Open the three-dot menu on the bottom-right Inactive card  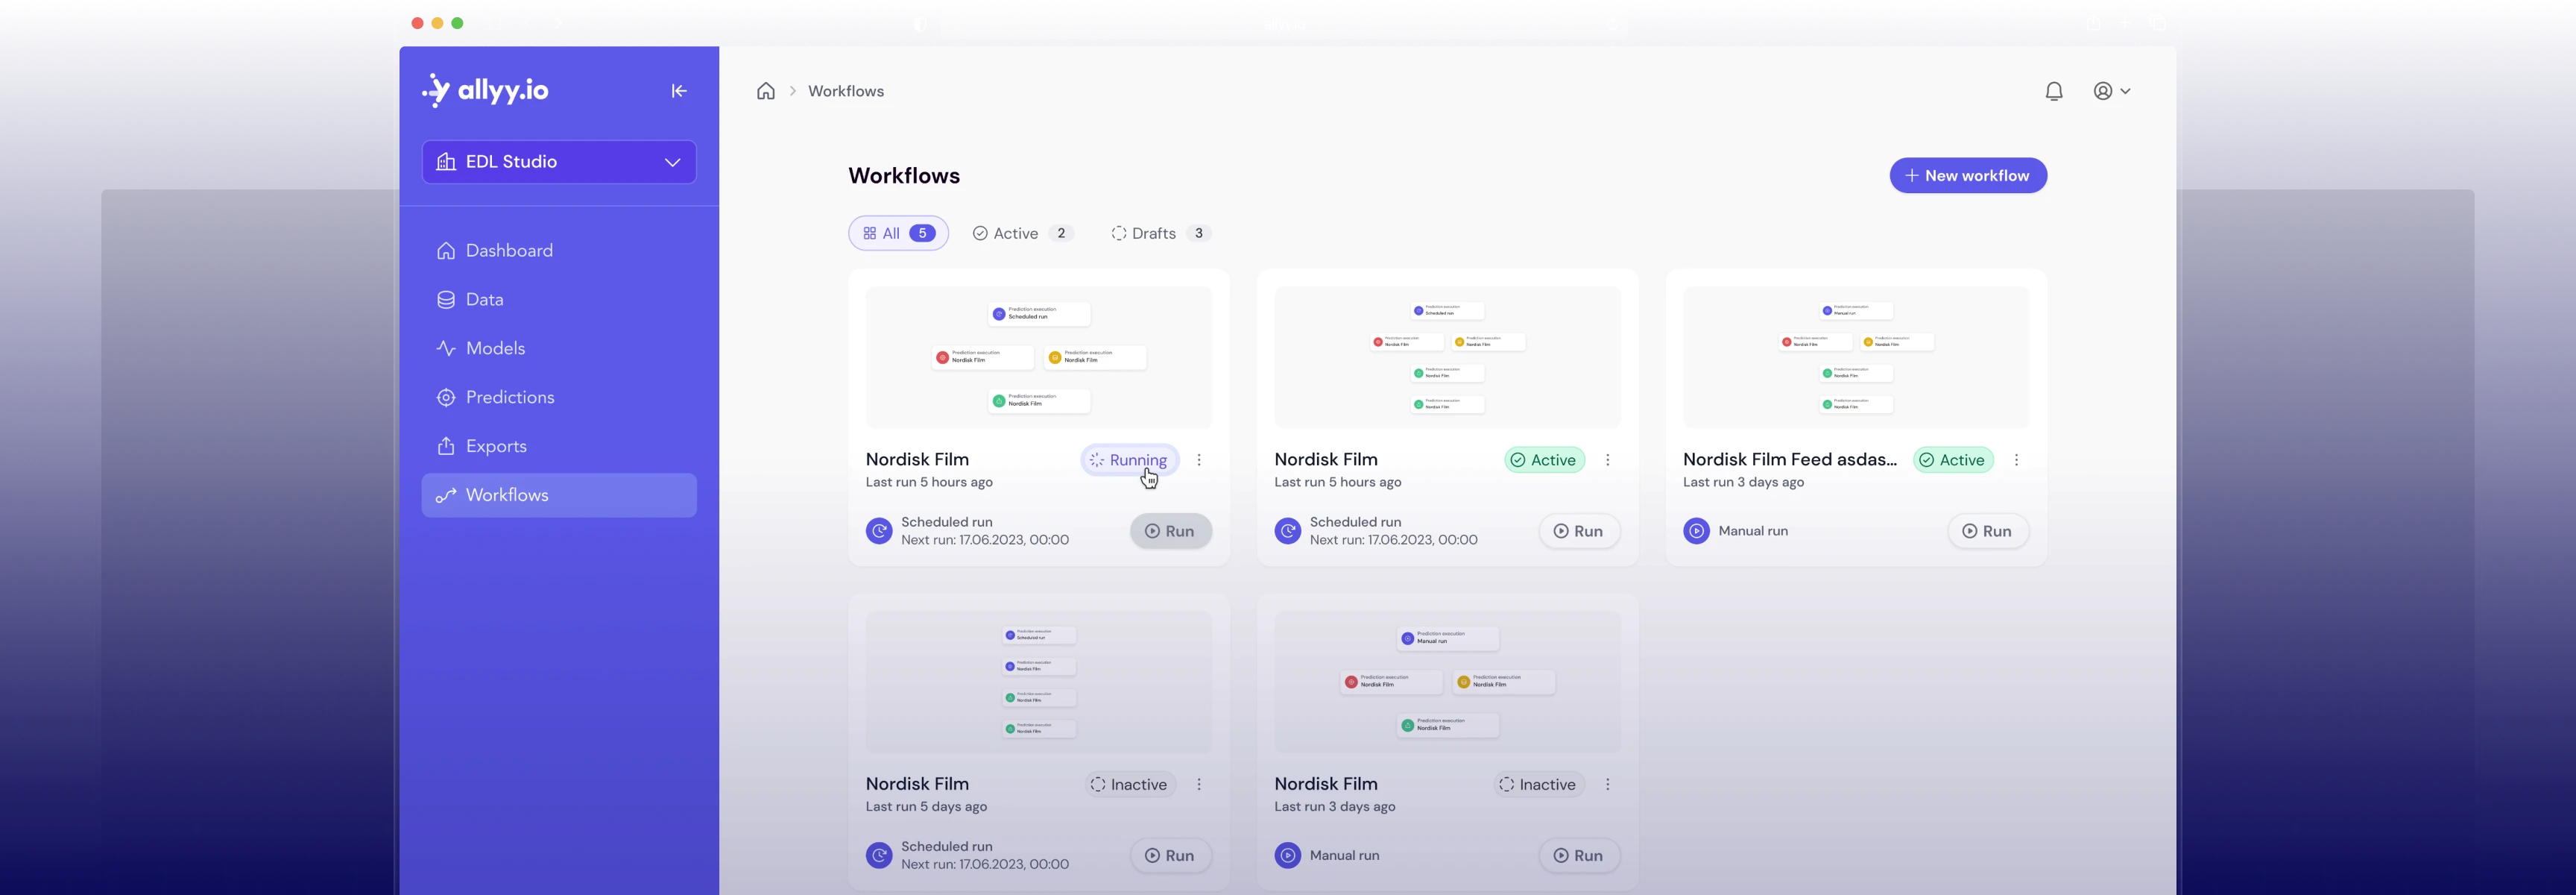1607,784
